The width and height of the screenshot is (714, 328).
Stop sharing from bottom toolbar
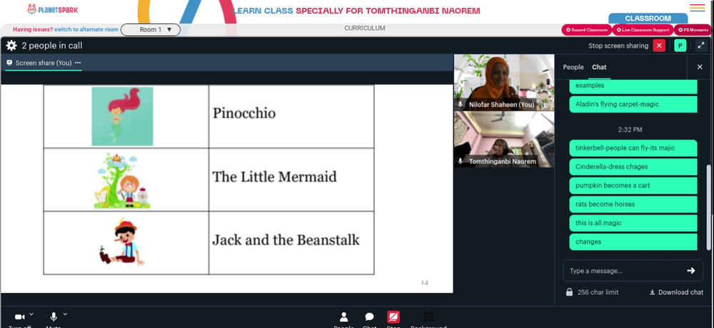(x=393, y=319)
